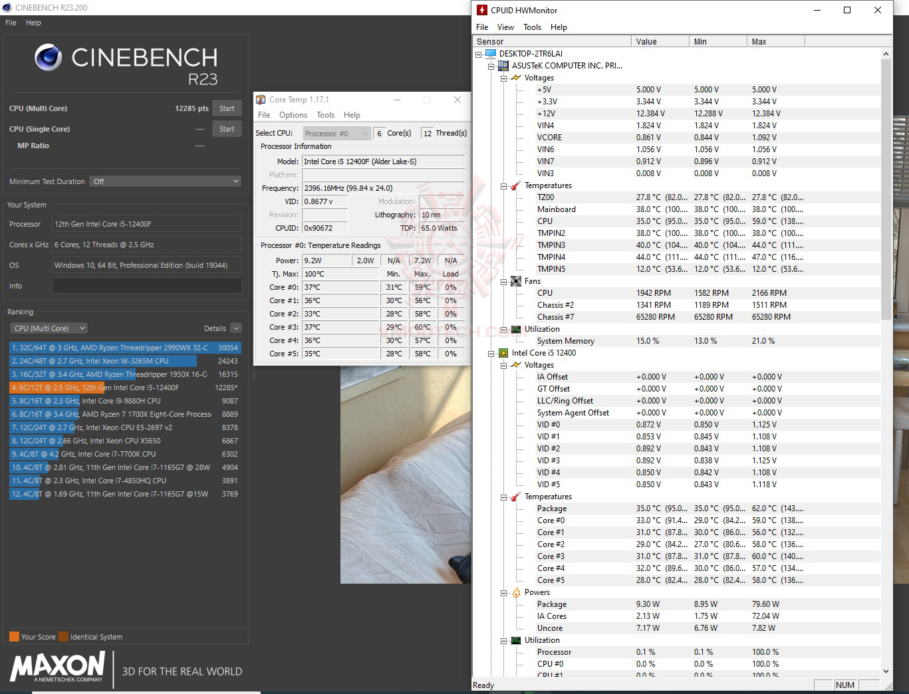Collapse the ASUSTeK Temperatures branch
The width and height of the screenshot is (909, 694).
point(504,186)
